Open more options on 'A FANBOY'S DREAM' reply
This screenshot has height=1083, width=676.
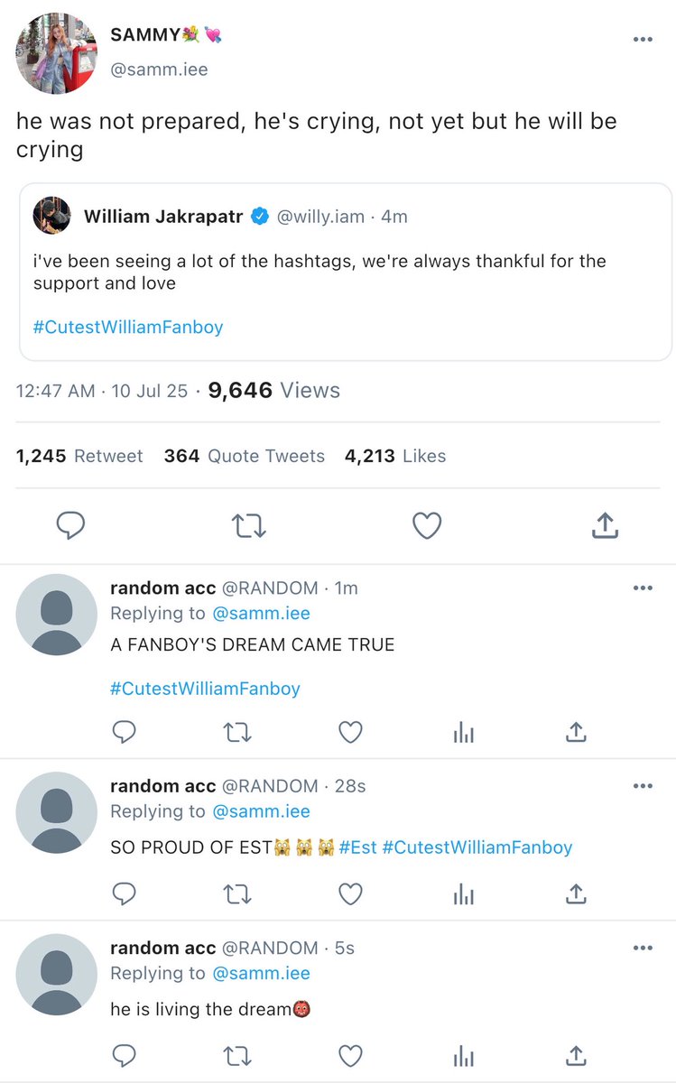643,588
